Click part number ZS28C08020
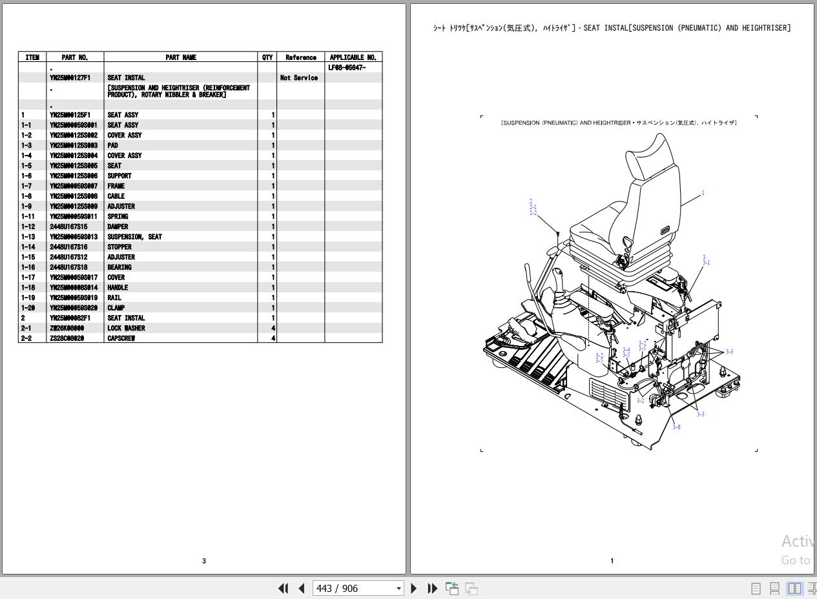 click(67, 338)
